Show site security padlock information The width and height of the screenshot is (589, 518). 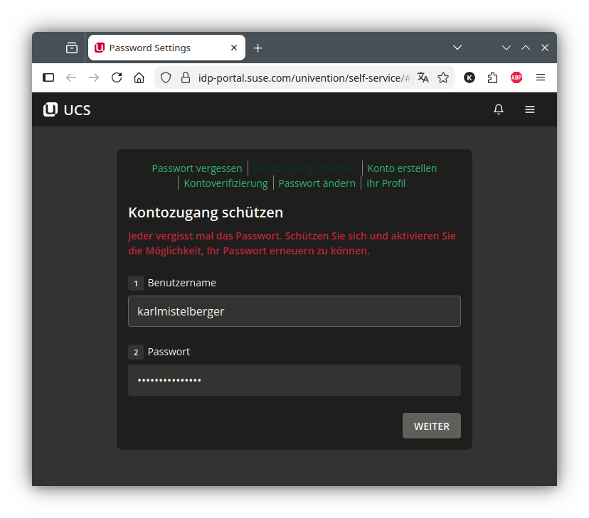click(x=186, y=77)
